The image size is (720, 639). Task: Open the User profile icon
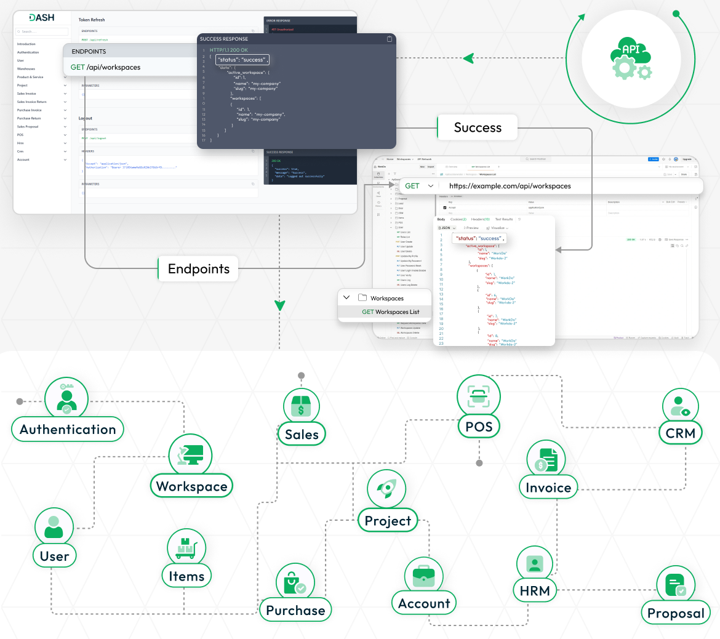click(54, 528)
